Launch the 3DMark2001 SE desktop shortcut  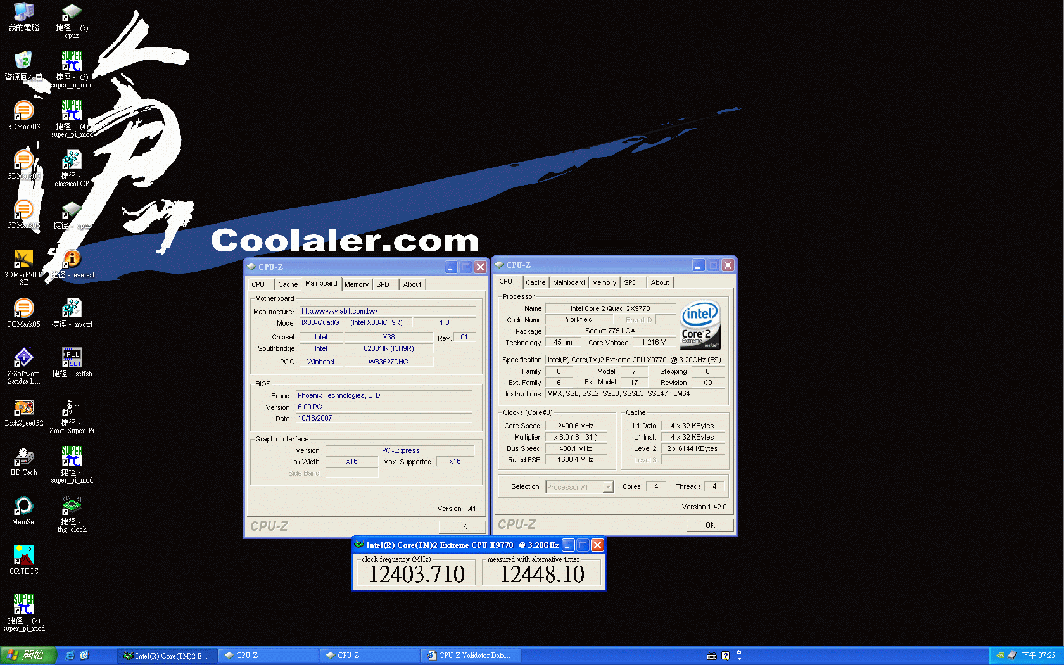point(23,267)
